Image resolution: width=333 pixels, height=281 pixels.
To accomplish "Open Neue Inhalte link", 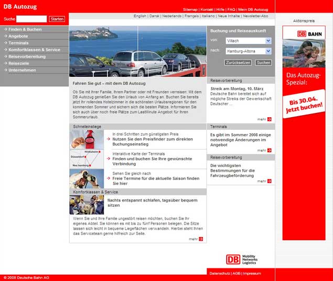I will point(229,16).
